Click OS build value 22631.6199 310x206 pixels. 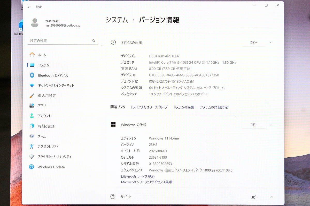[158, 157]
